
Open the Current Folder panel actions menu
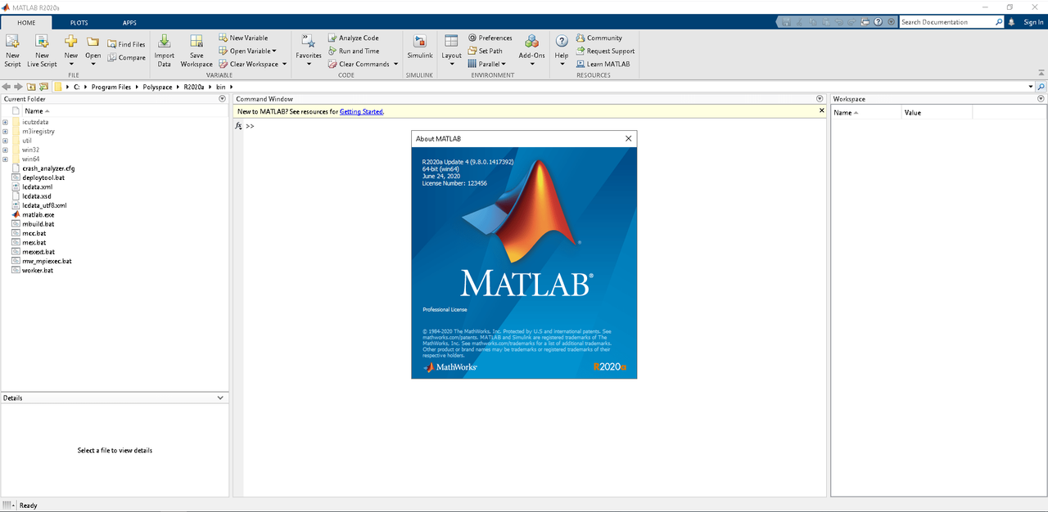tap(222, 99)
